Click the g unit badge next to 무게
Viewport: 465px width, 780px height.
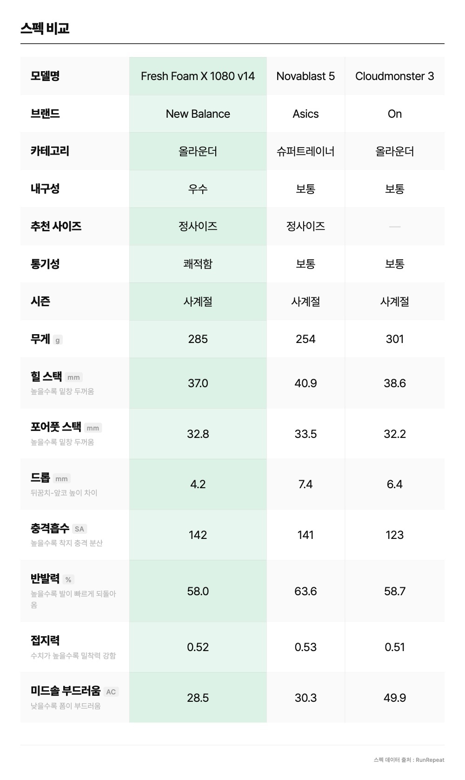coord(58,340)
